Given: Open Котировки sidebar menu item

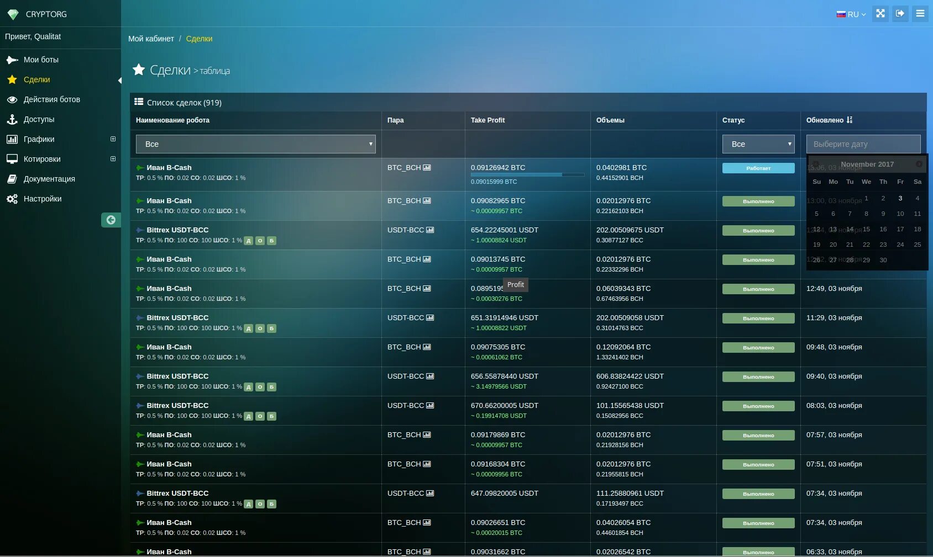Looking at the screenshot, I should 60,159.
